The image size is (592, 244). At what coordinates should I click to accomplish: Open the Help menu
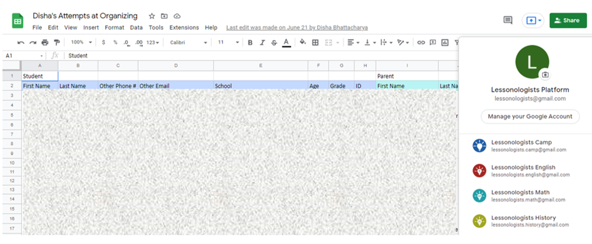[211, 28]
